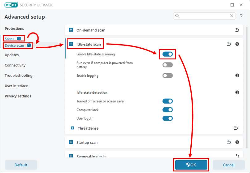Disable the Enable Idle-state scanning toggle

coord(168,54)
